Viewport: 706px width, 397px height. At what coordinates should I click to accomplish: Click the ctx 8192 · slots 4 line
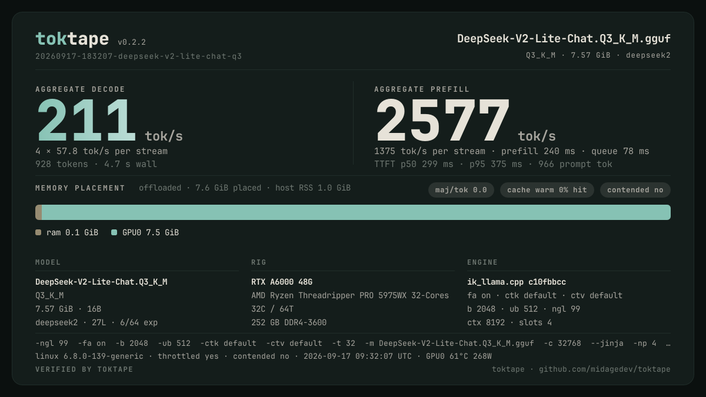click(x=509, y=322)
